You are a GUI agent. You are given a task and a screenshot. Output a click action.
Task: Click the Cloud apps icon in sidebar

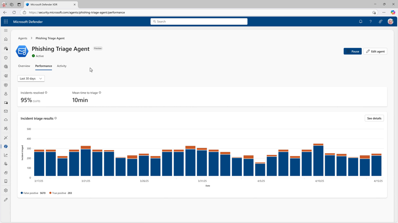tap(6, 120)
